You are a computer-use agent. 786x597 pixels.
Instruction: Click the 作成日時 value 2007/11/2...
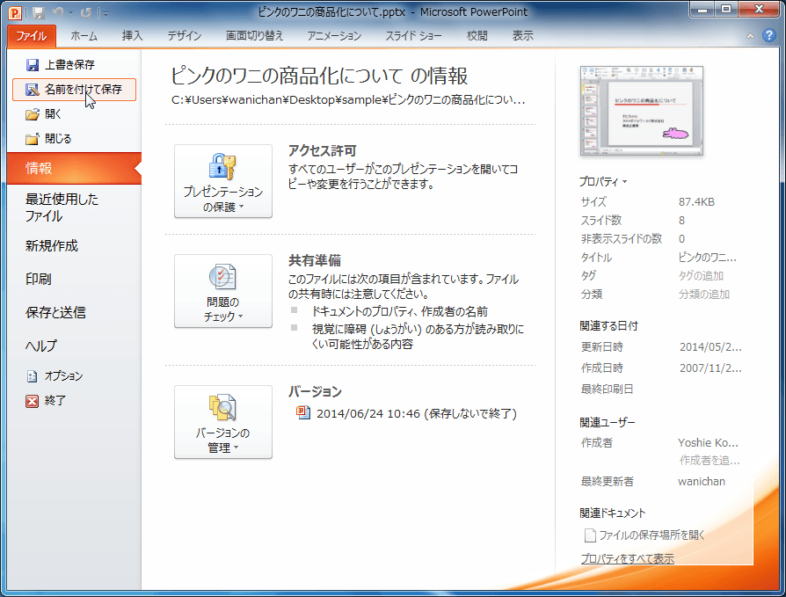710,368
